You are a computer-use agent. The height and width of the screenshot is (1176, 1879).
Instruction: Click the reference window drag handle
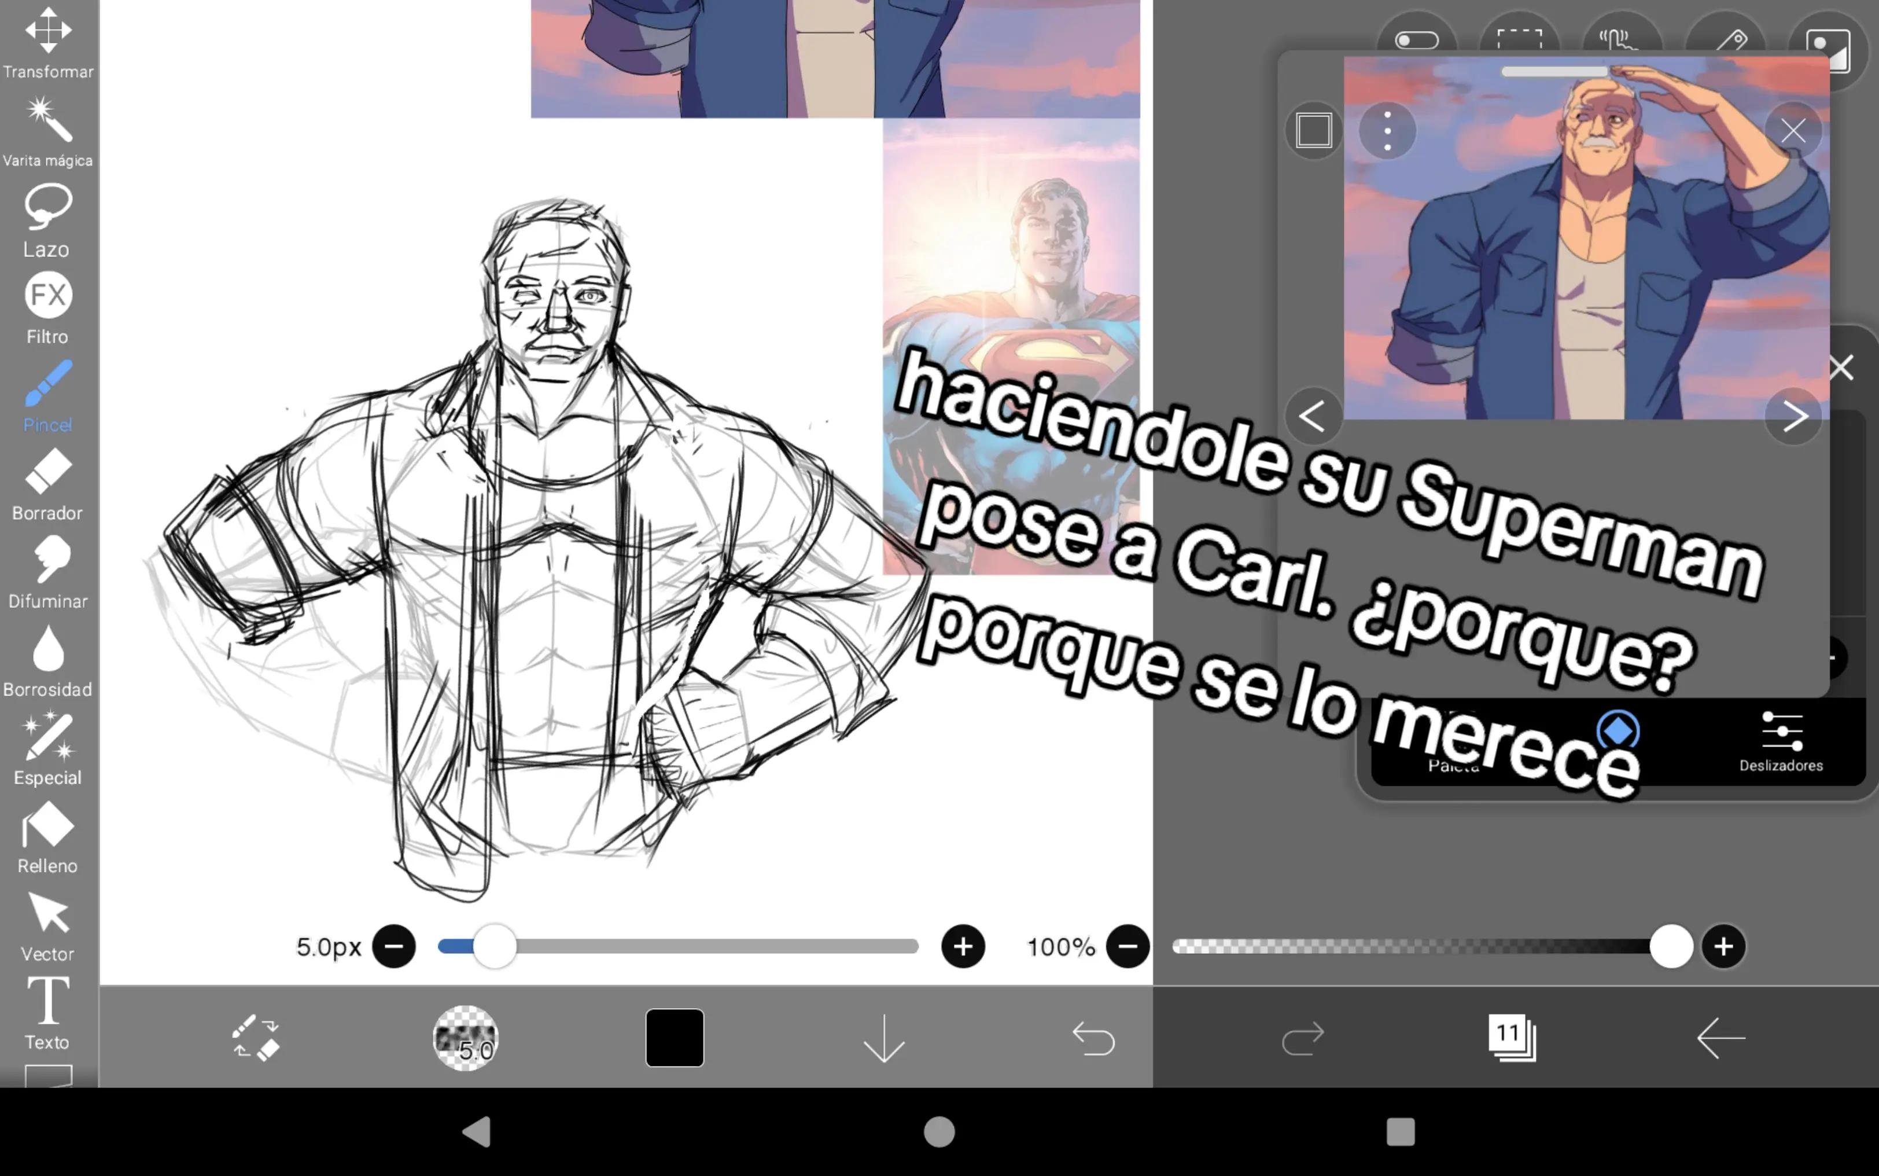tap(1554, 72)
